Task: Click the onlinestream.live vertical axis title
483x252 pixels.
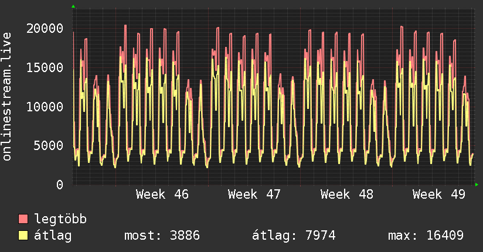Action: [7, 97]
